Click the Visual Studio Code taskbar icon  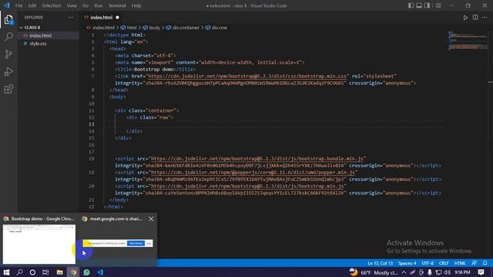tap(100, 272)
